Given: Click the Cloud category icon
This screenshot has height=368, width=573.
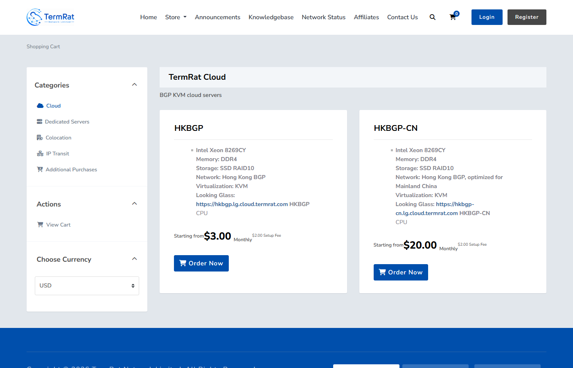Looking at the screenshot, I should (40, 105).
